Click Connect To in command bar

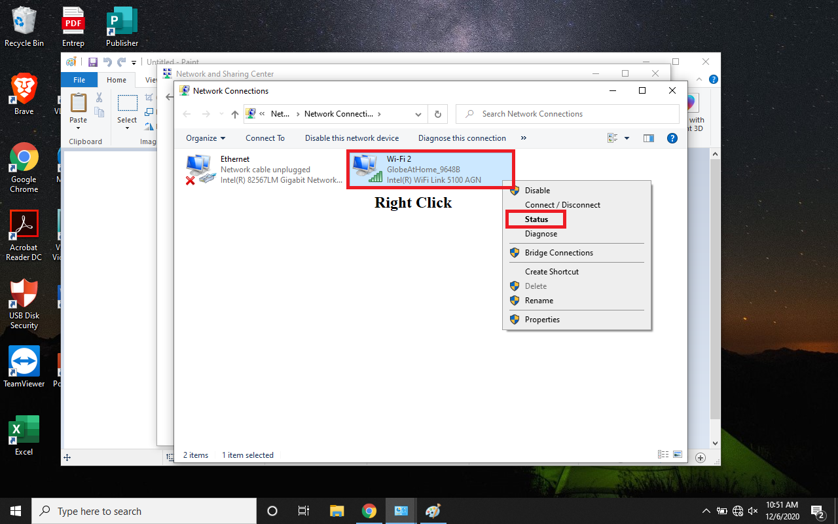[265, 138]
